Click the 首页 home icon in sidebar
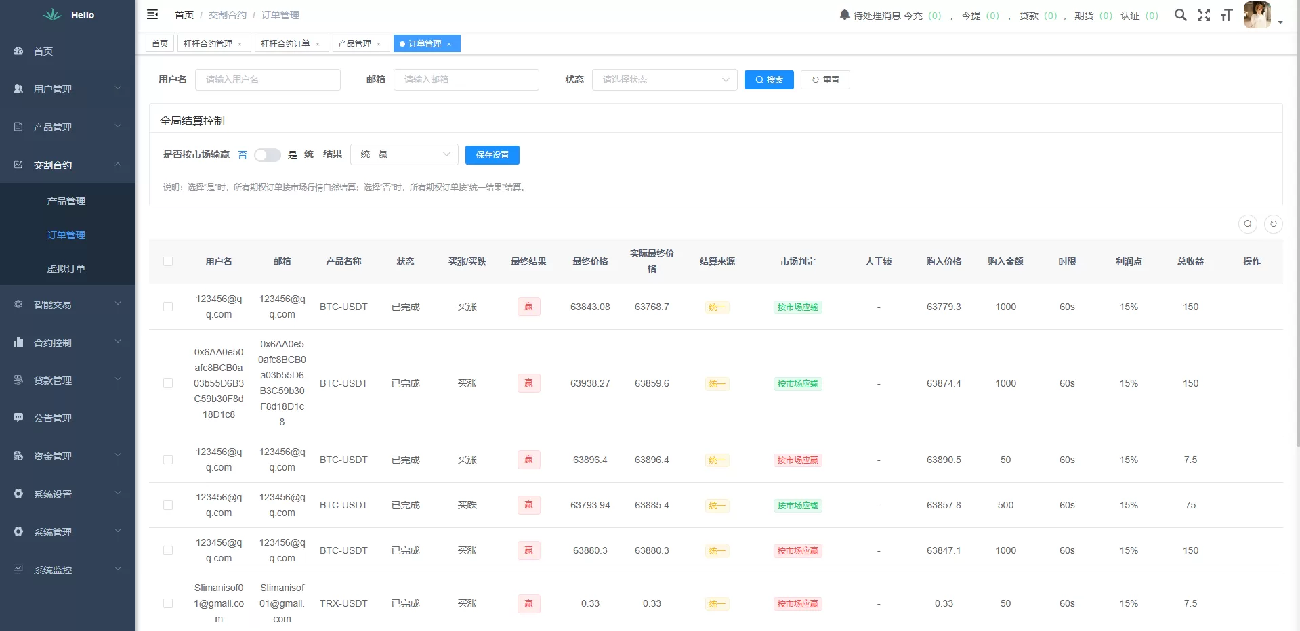The image size is (1300, 631). click(18, 51)
